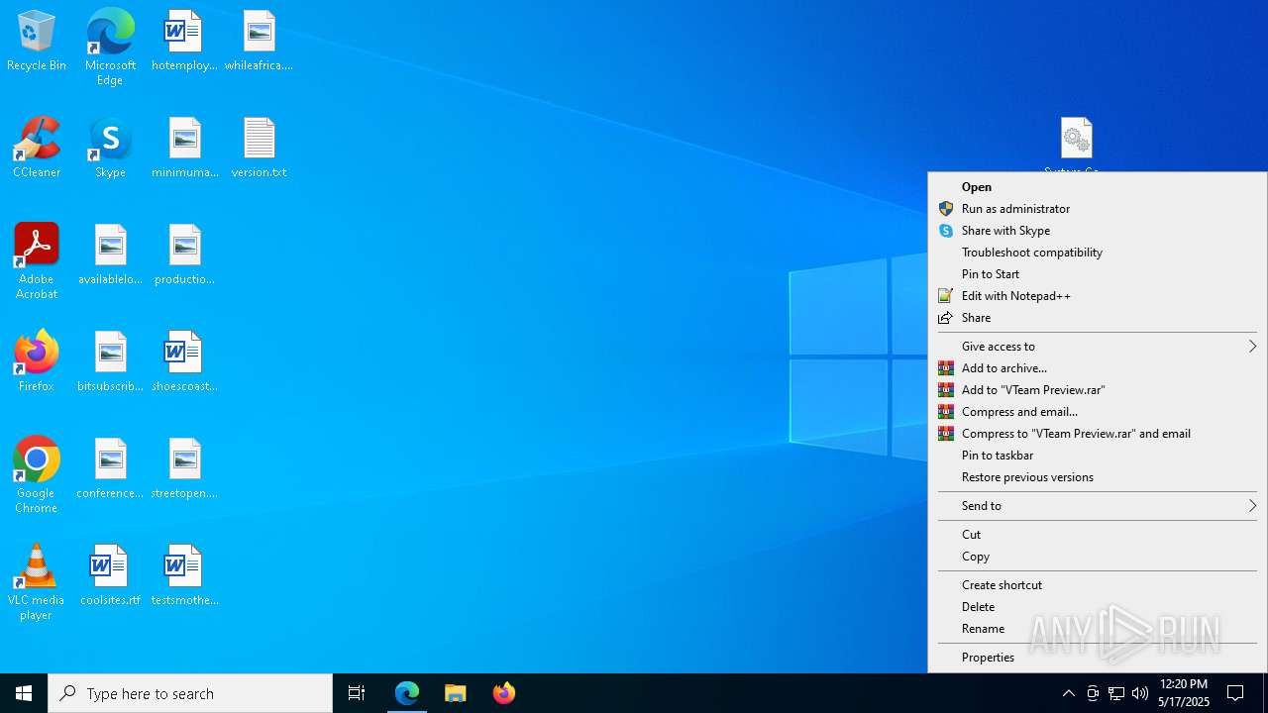Open the notification action center

click(x=1236, y=693)
